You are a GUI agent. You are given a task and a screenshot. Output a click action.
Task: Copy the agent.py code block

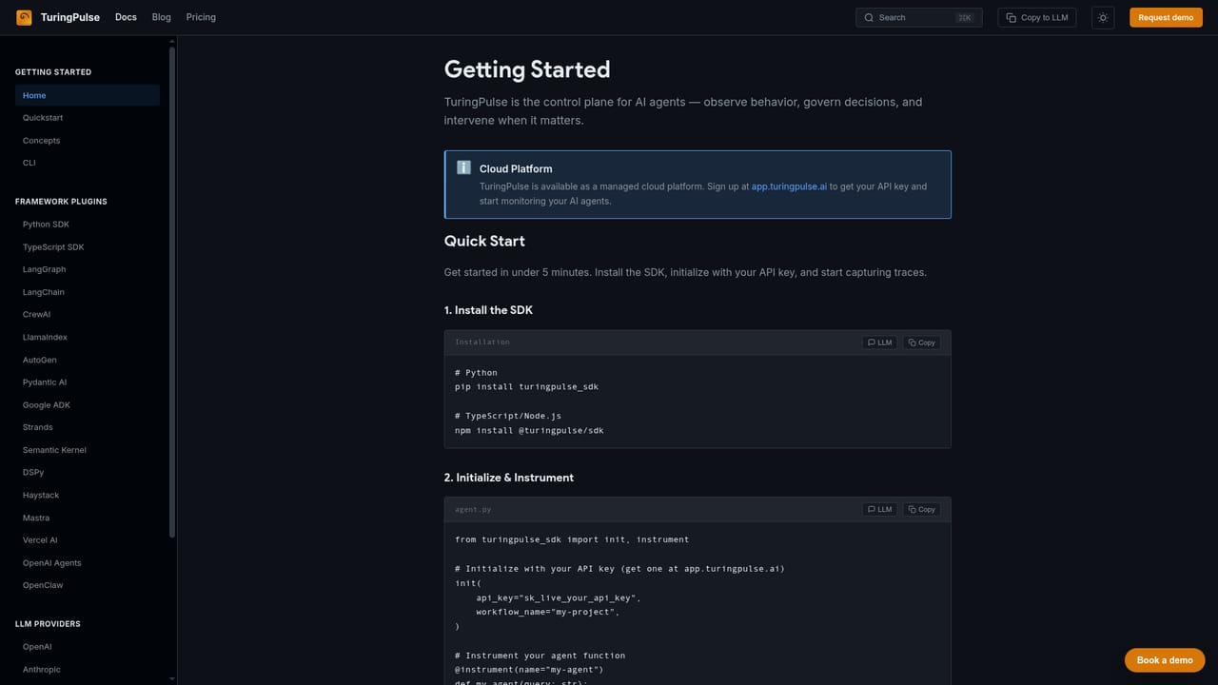click(921, 509)
